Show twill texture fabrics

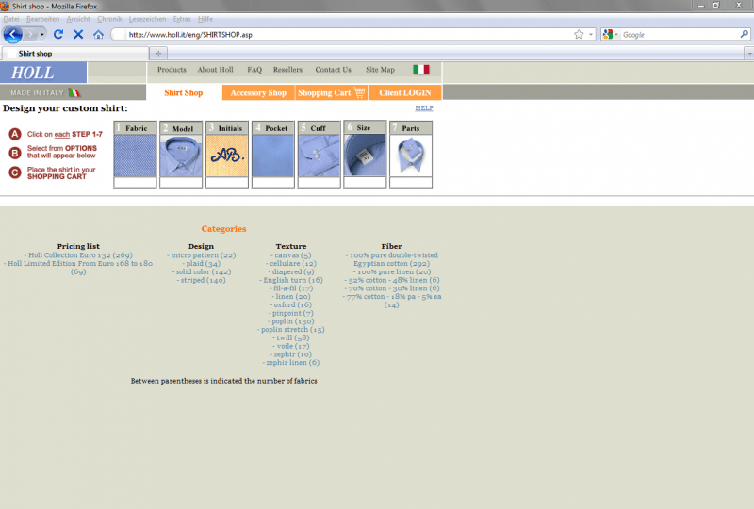pyautogui.click(x=291, y=337)
